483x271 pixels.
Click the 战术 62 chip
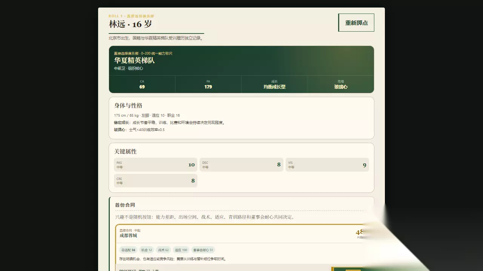pos(163,250)
